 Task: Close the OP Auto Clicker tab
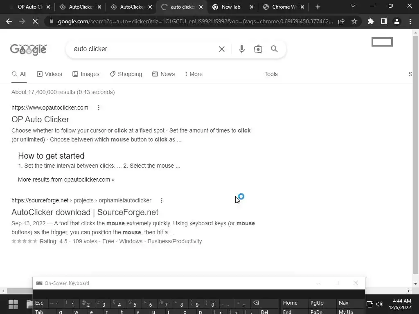click(x=48, y=7)
